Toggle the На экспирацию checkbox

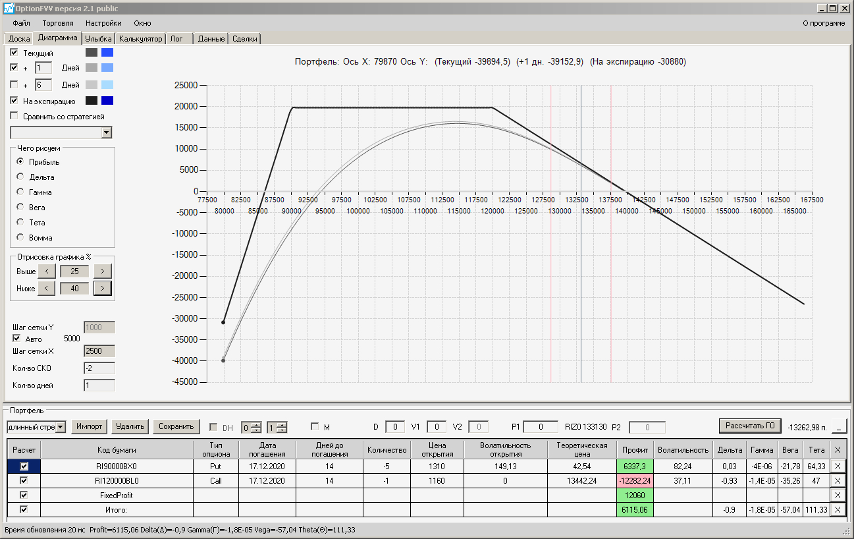14,101
